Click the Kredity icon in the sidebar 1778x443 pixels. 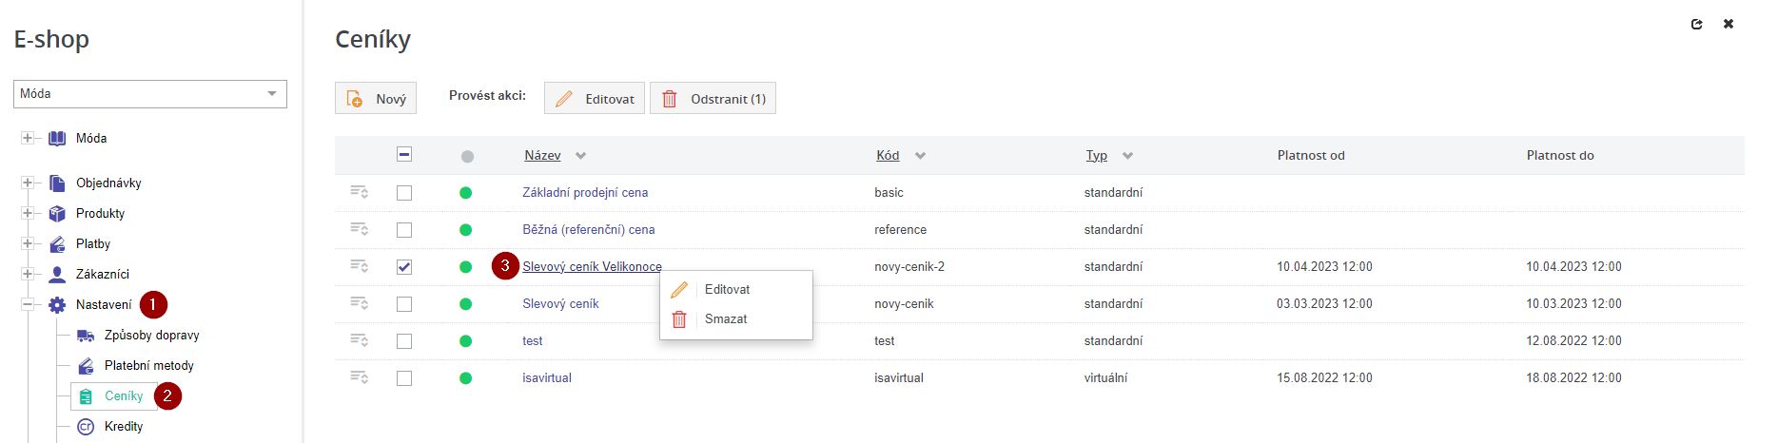[x=86, y=427]
